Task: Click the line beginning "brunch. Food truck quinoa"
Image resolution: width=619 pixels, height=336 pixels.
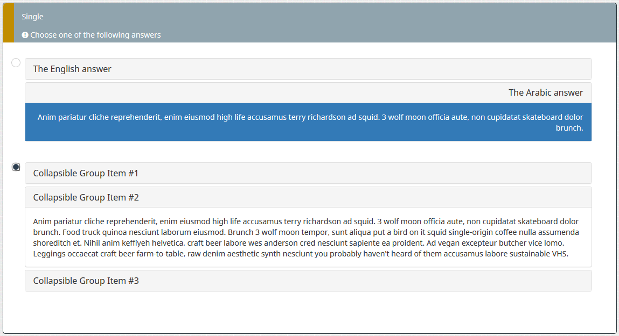Action: [x=305, y=232]
